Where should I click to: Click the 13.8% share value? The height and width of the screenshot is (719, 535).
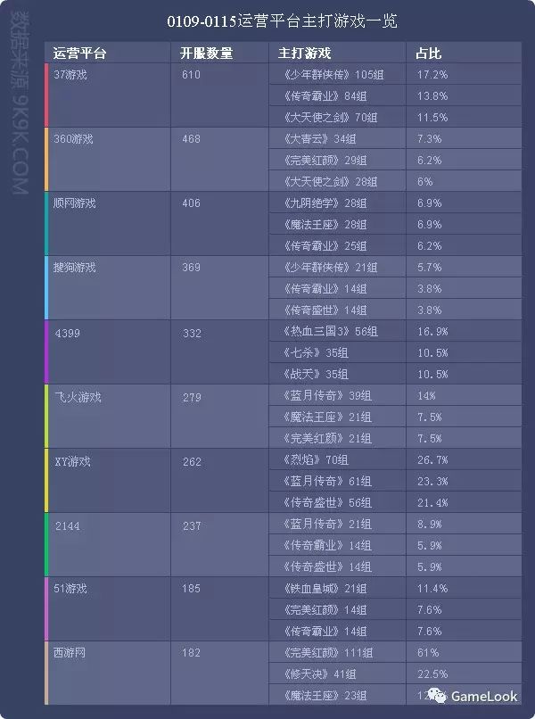click(432, 95)
